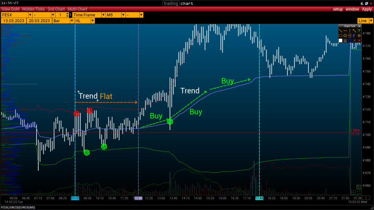Expand the M5 timeframe dropdown
This screenshot has height=210, width=374.
click(x=123, y=15)
